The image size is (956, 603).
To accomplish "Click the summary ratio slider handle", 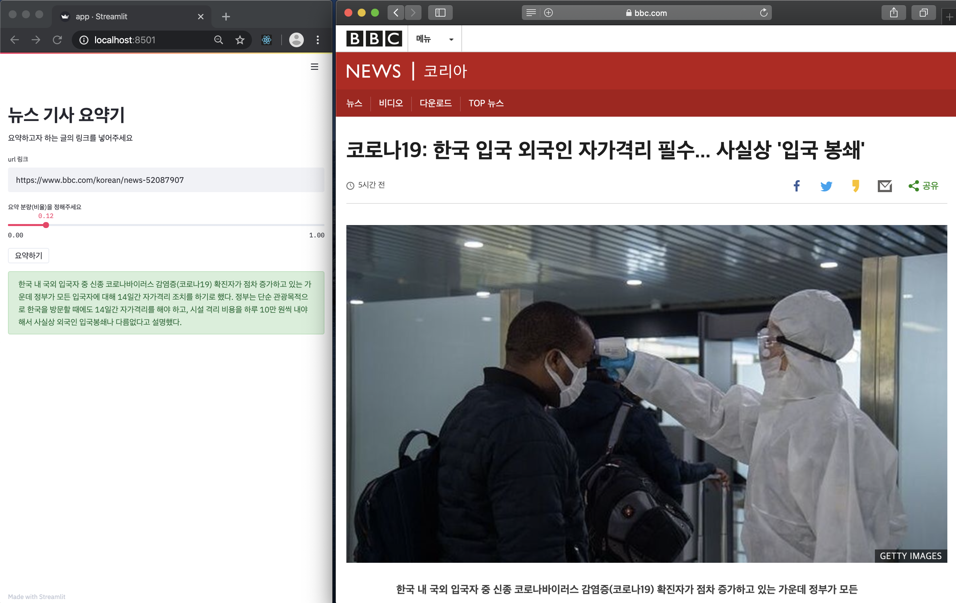I will tap(46, 225).
